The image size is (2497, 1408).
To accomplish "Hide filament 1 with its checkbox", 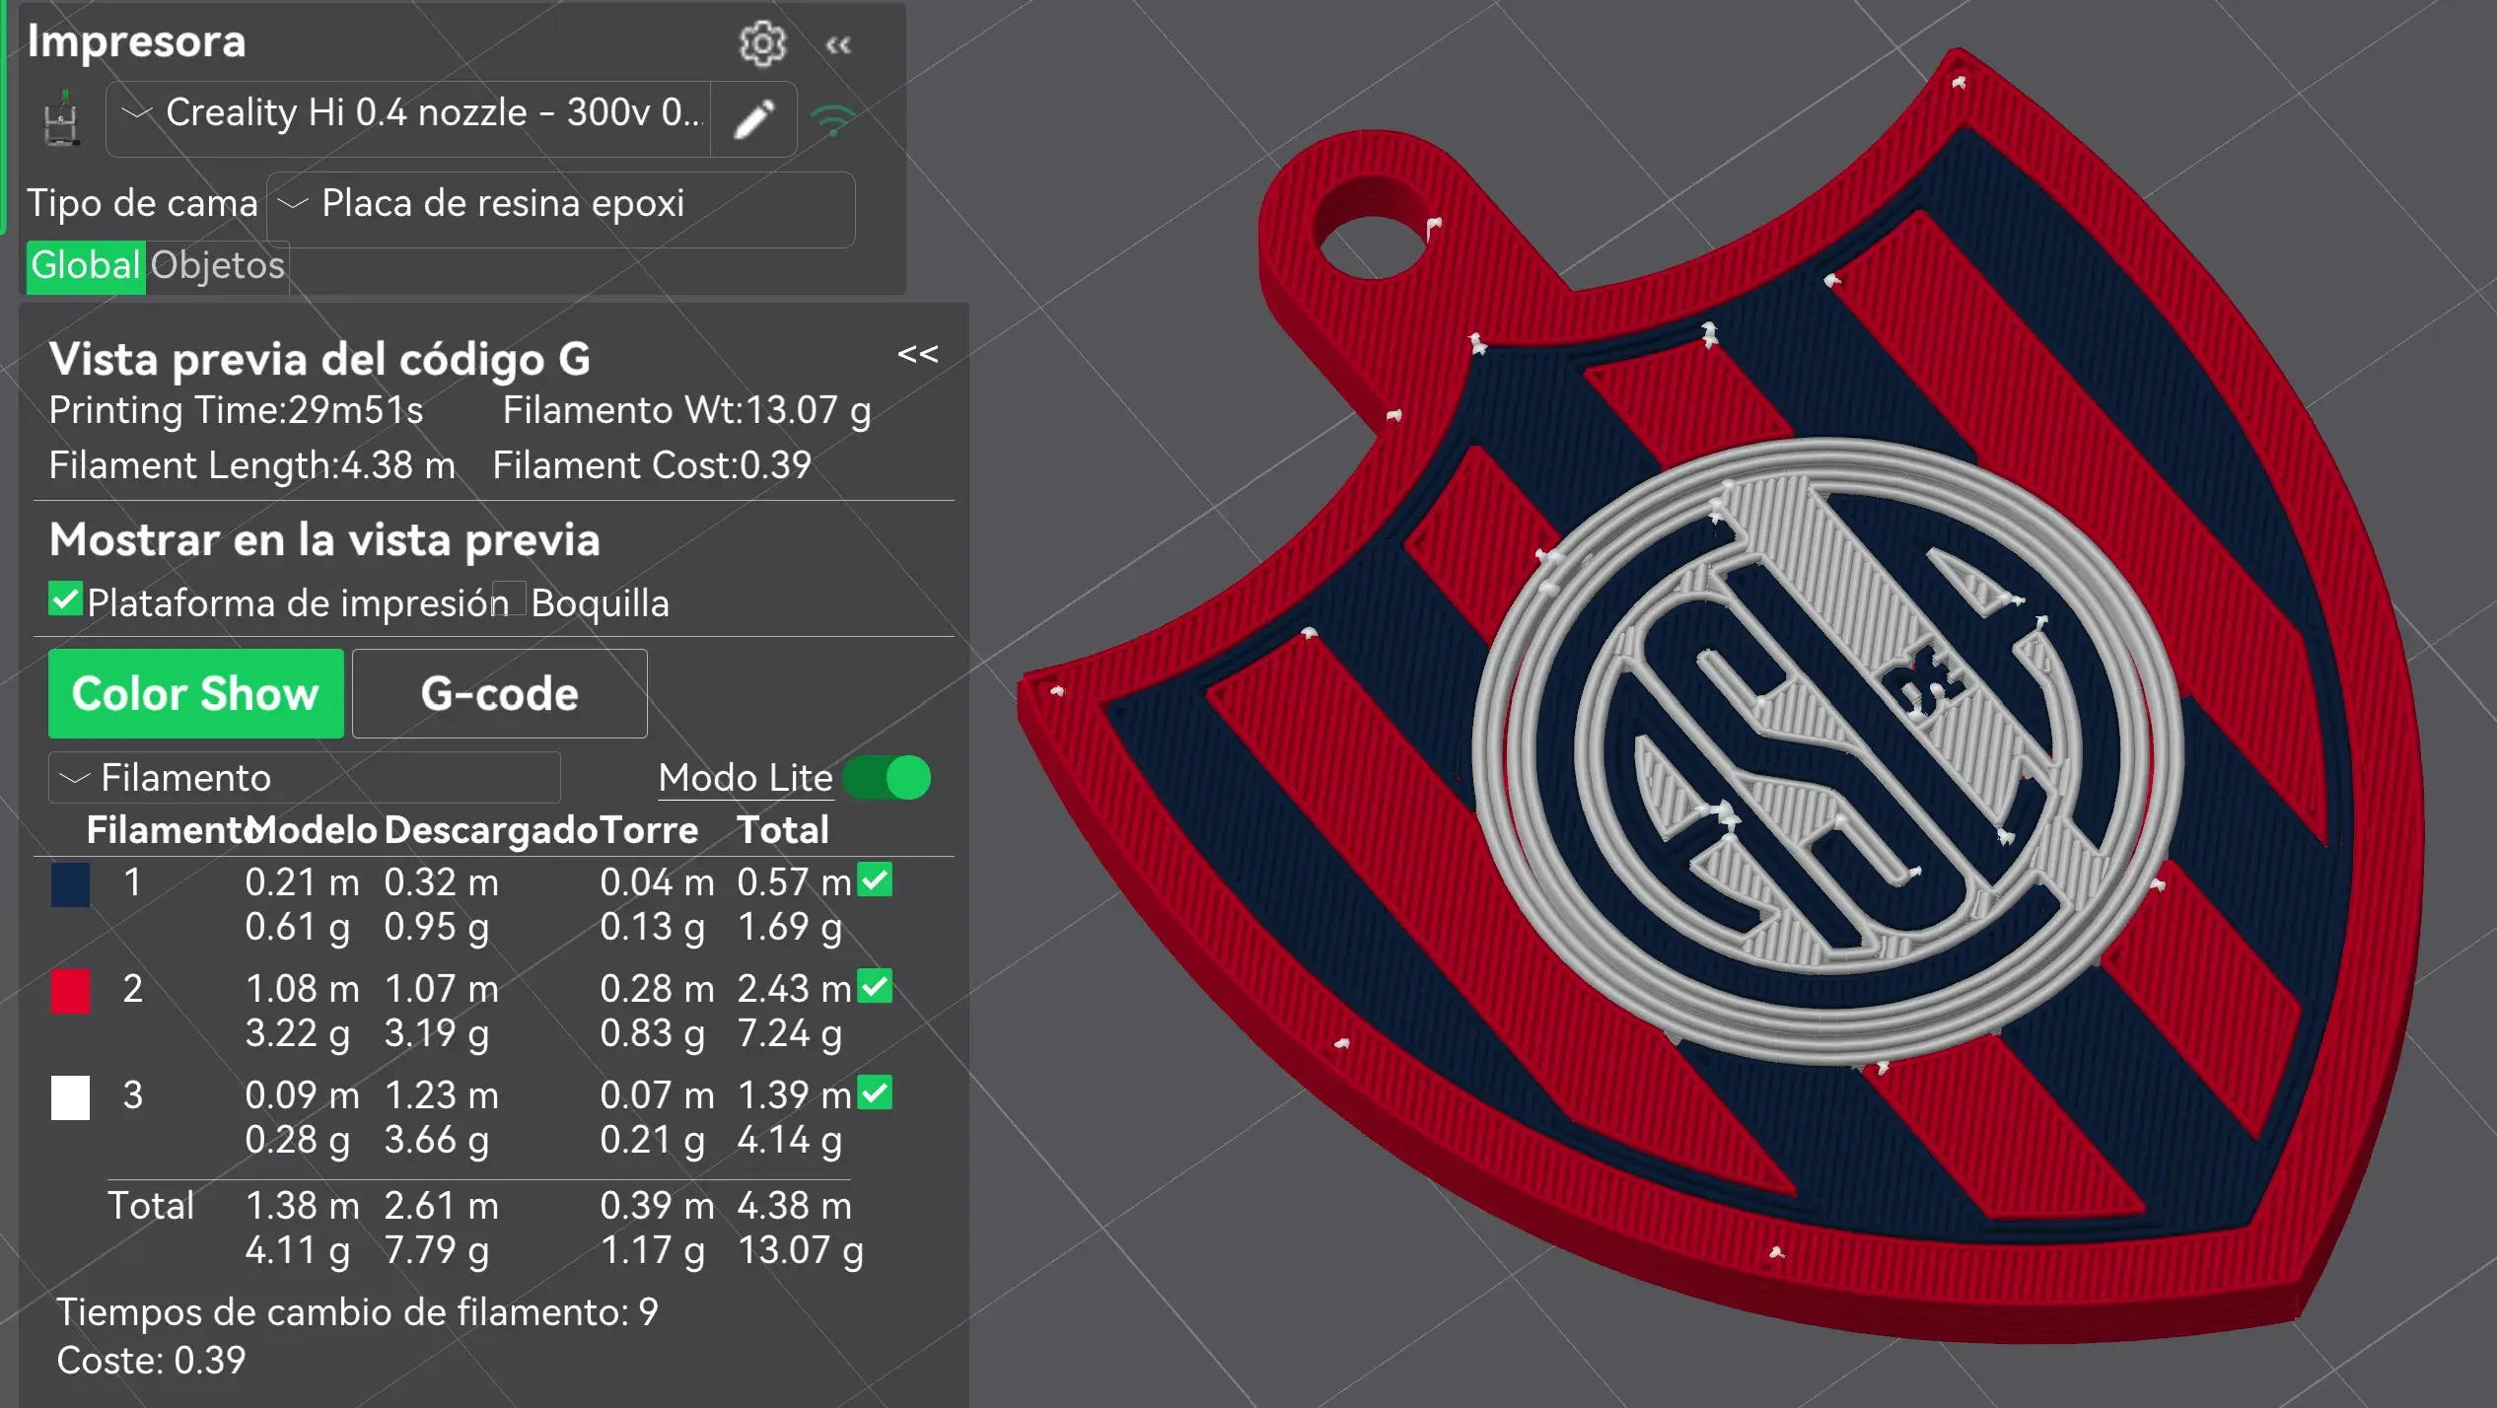I will 875,880.
